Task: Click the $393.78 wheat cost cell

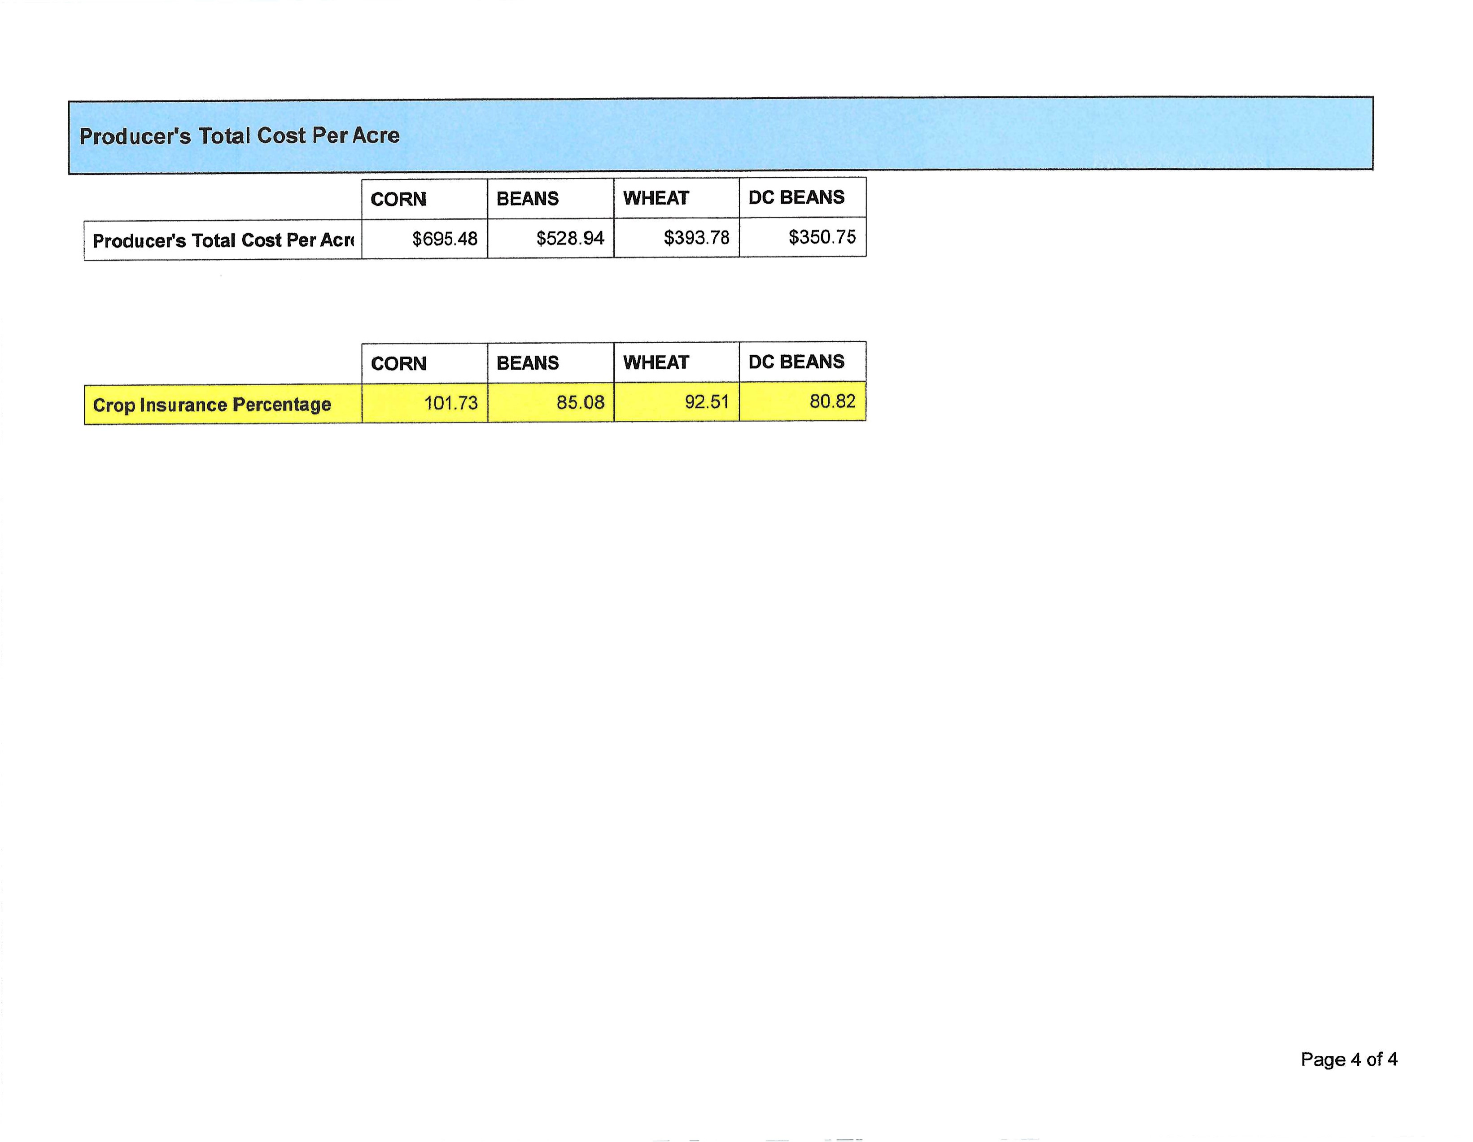Action: tap(696, 237)
